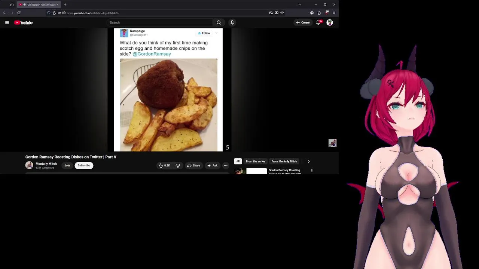Open the notifications bell

318,22
